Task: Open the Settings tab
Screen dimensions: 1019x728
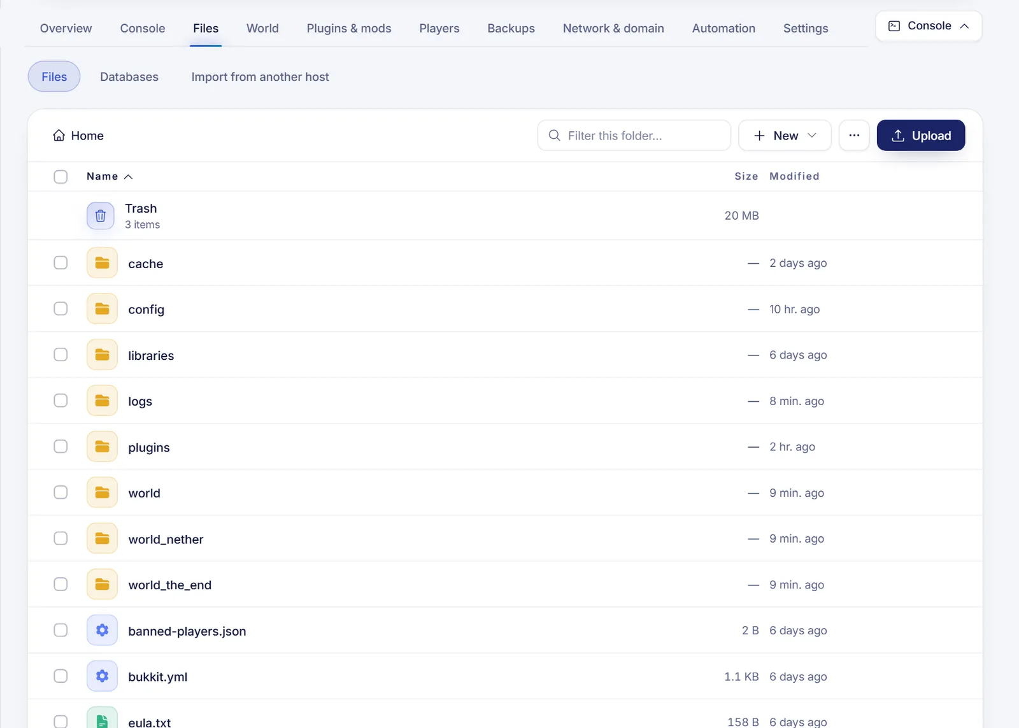Action: pyautogui.click(x=806, y=28)
